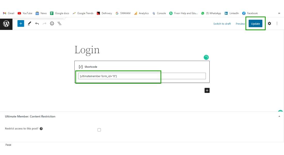
Task: Open the Gmail bookmark
Action: (x=9, y=13)
